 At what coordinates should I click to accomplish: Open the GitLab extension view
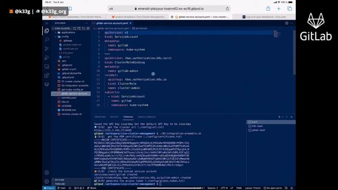coord(46,84)
